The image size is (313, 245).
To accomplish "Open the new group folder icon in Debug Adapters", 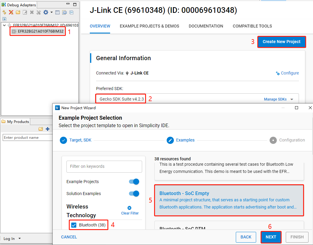I will coord(18,12).
